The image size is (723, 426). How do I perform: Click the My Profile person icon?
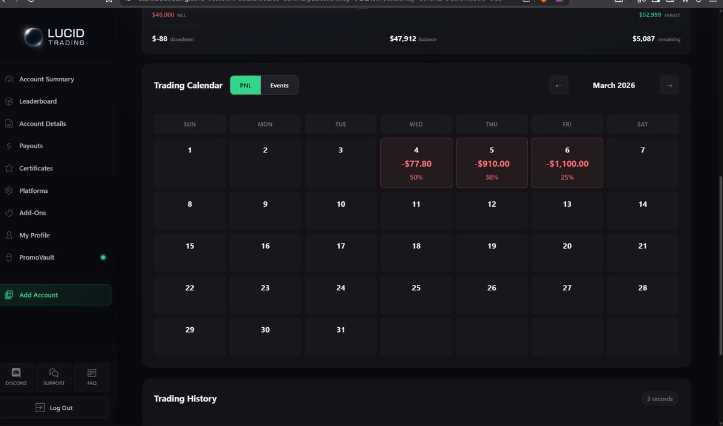(8, 235)
